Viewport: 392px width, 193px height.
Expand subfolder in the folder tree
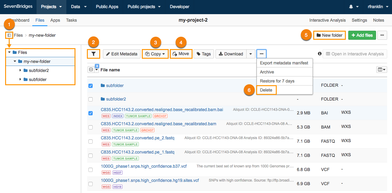pyautogui.click(x=20, y=79)
